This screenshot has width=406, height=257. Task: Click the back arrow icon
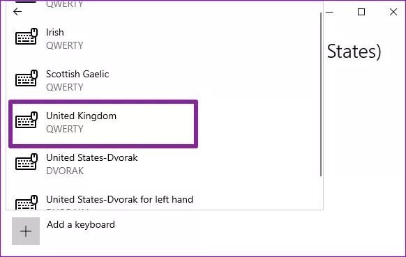(17, 12)
